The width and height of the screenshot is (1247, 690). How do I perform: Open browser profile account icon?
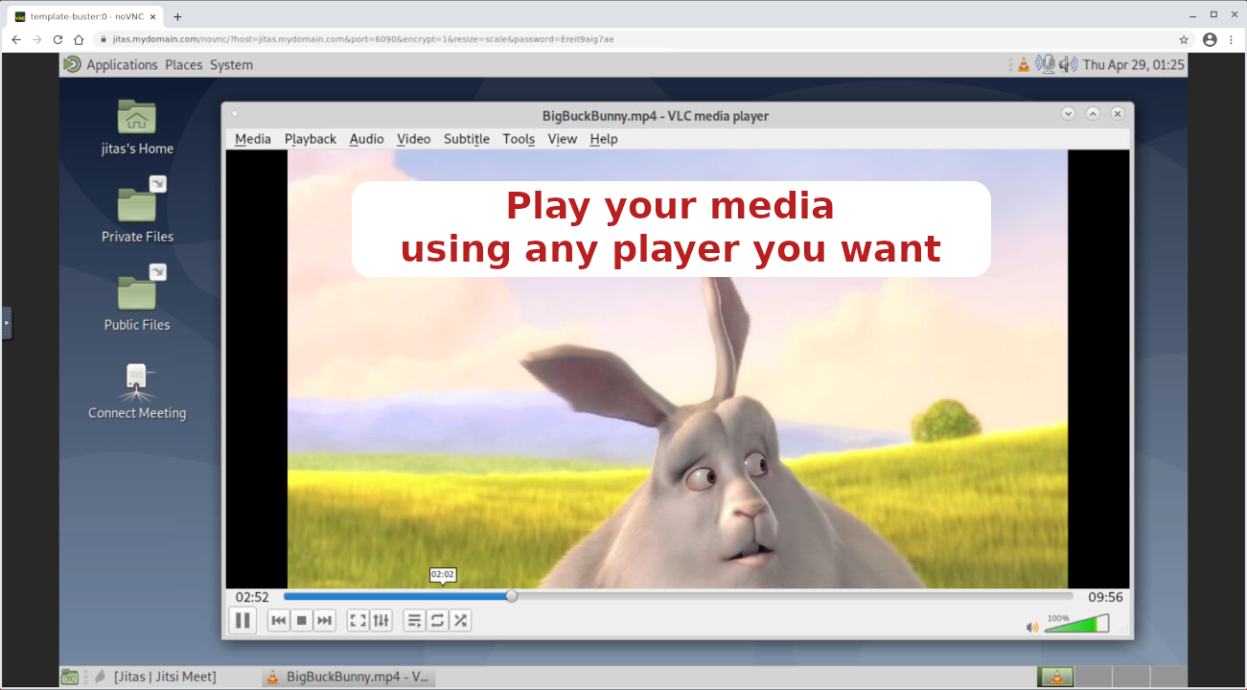(1210, 39)
